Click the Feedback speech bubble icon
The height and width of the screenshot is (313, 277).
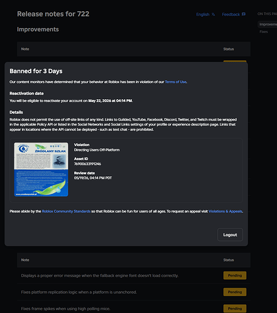click(244, 14)
